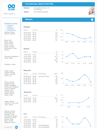Click Körpergröße chart point at 04.09.
Viewport: 97px width, 130px height.
pyautogui.click(x=85, y=39)
